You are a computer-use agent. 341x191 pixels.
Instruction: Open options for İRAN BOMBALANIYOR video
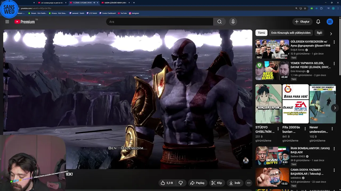point(334,149)
